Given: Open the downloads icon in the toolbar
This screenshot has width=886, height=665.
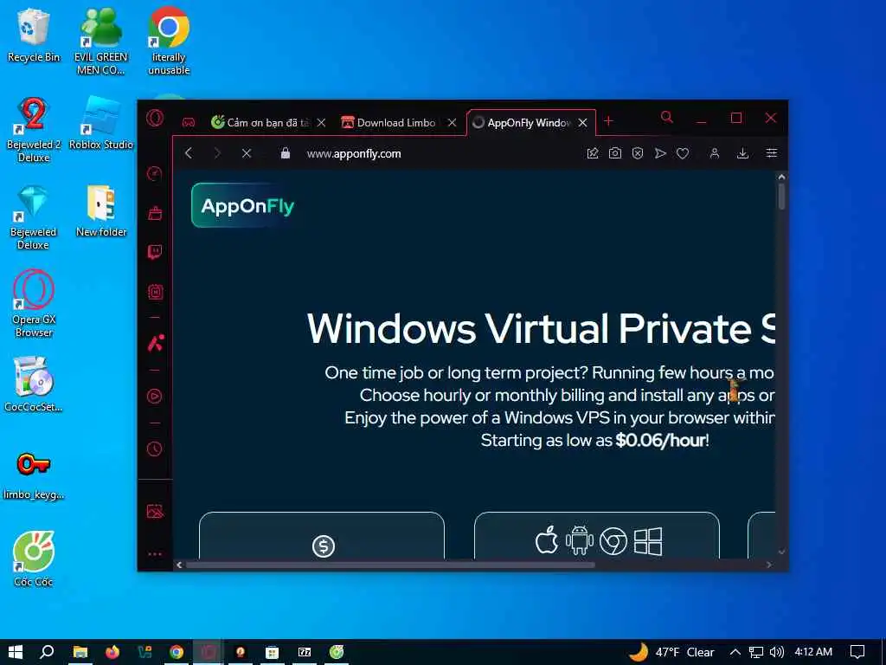Looking at the screenshot, I should pyautogui.click(x=742, y=153).
